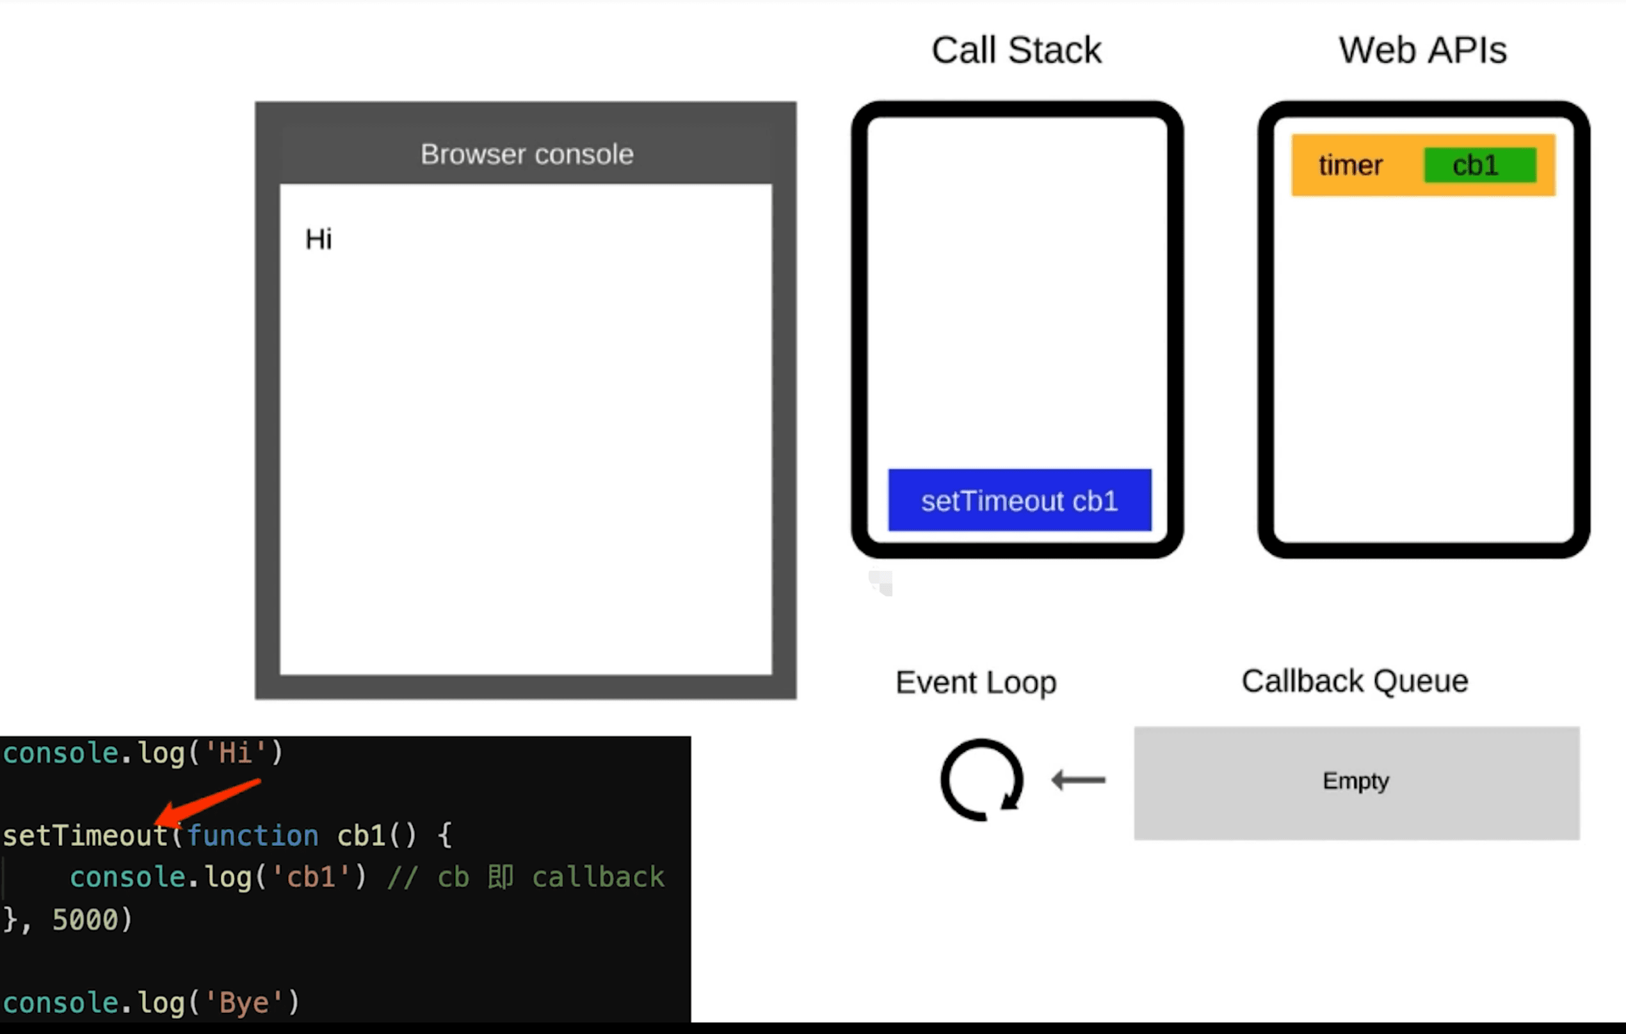Click the Callback Queue label
This screenshot has width=1626, height=1034.
[1355, 681]
